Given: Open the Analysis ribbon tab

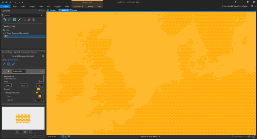Looking at the screenshot, I should pyautogui.click(x=32, y=6).
